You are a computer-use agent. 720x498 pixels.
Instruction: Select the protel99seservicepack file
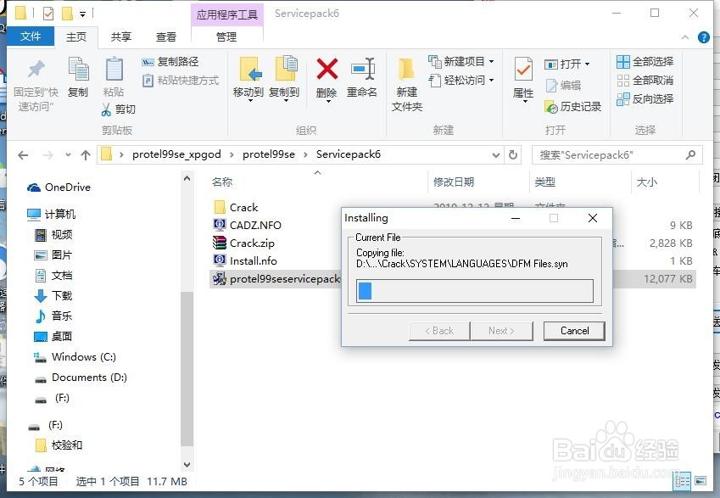pyautogui.click(x=276, y=279)
